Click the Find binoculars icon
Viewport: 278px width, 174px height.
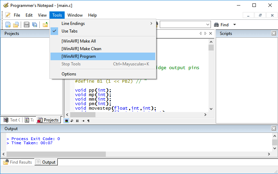point(216,25)
